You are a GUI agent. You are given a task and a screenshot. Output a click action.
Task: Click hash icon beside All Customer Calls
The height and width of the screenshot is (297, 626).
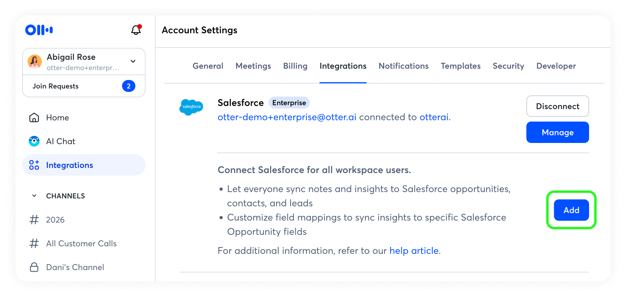pyautogui.click(x=34, y=244)
